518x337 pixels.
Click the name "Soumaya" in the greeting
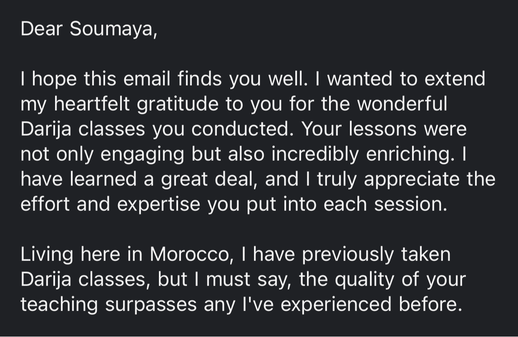[112, 29]
